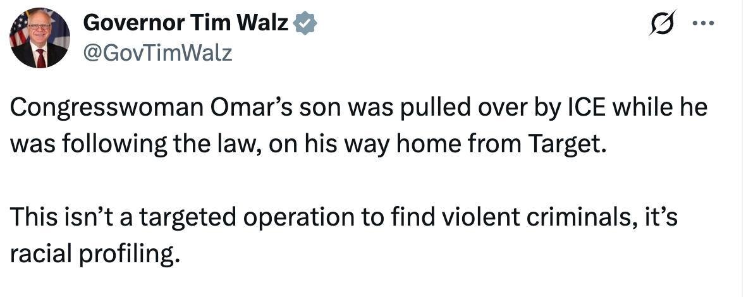Image resolution: width=746 pixels, height=297 pixels.
Task: Click the gray verified checkmark badge
Action: tap(307, 23)
